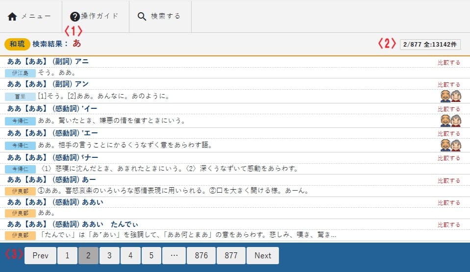
Task: Click the 首里 region tag
Action: (x=21, y=97)
